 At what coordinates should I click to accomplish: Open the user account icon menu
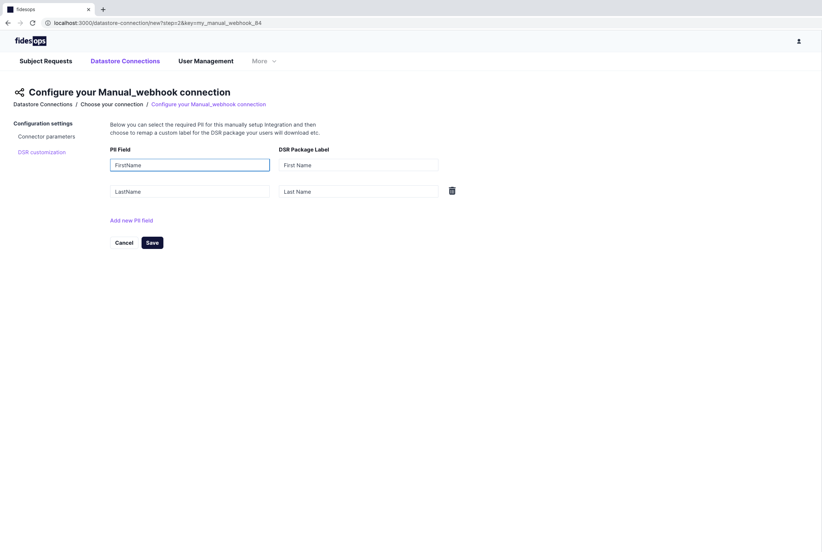[x=799, y=41]
